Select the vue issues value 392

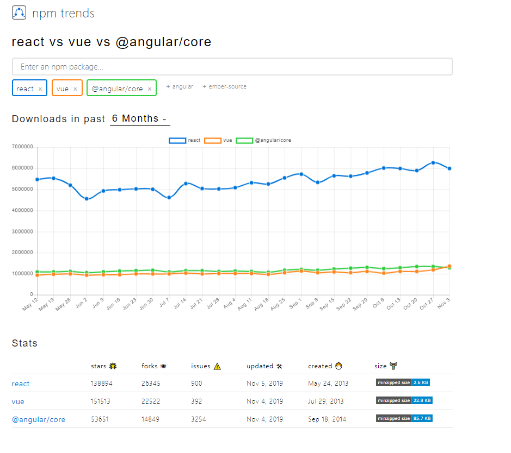196,401
